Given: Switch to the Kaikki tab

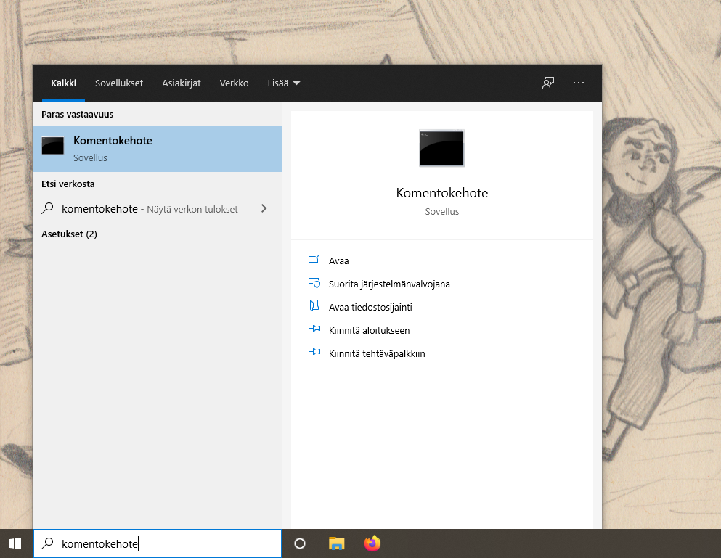Looking at the screenshot, I should coord(63,83).
